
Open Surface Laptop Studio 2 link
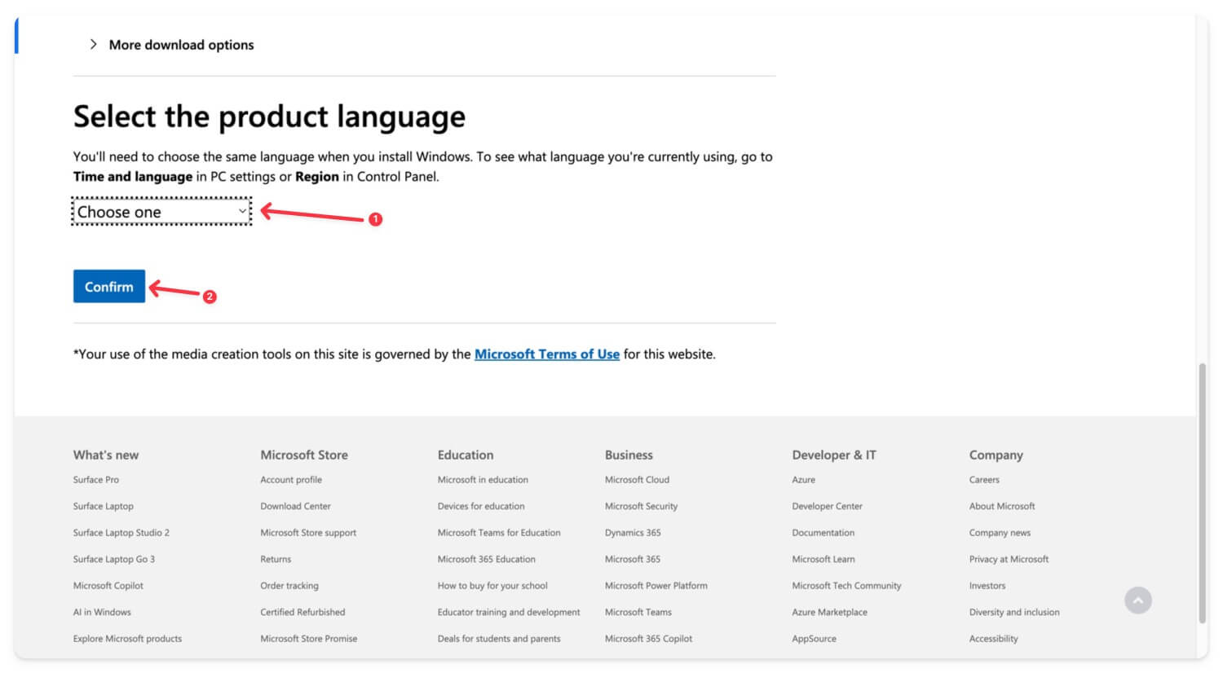(121, 533)
